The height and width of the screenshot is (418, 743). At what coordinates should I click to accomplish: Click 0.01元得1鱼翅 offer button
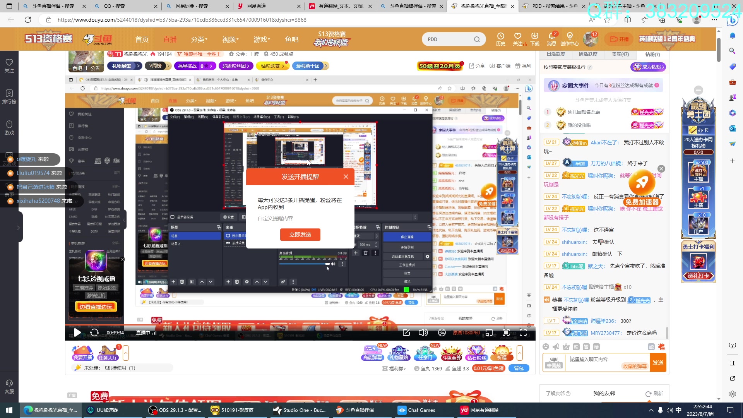[489, 368]
